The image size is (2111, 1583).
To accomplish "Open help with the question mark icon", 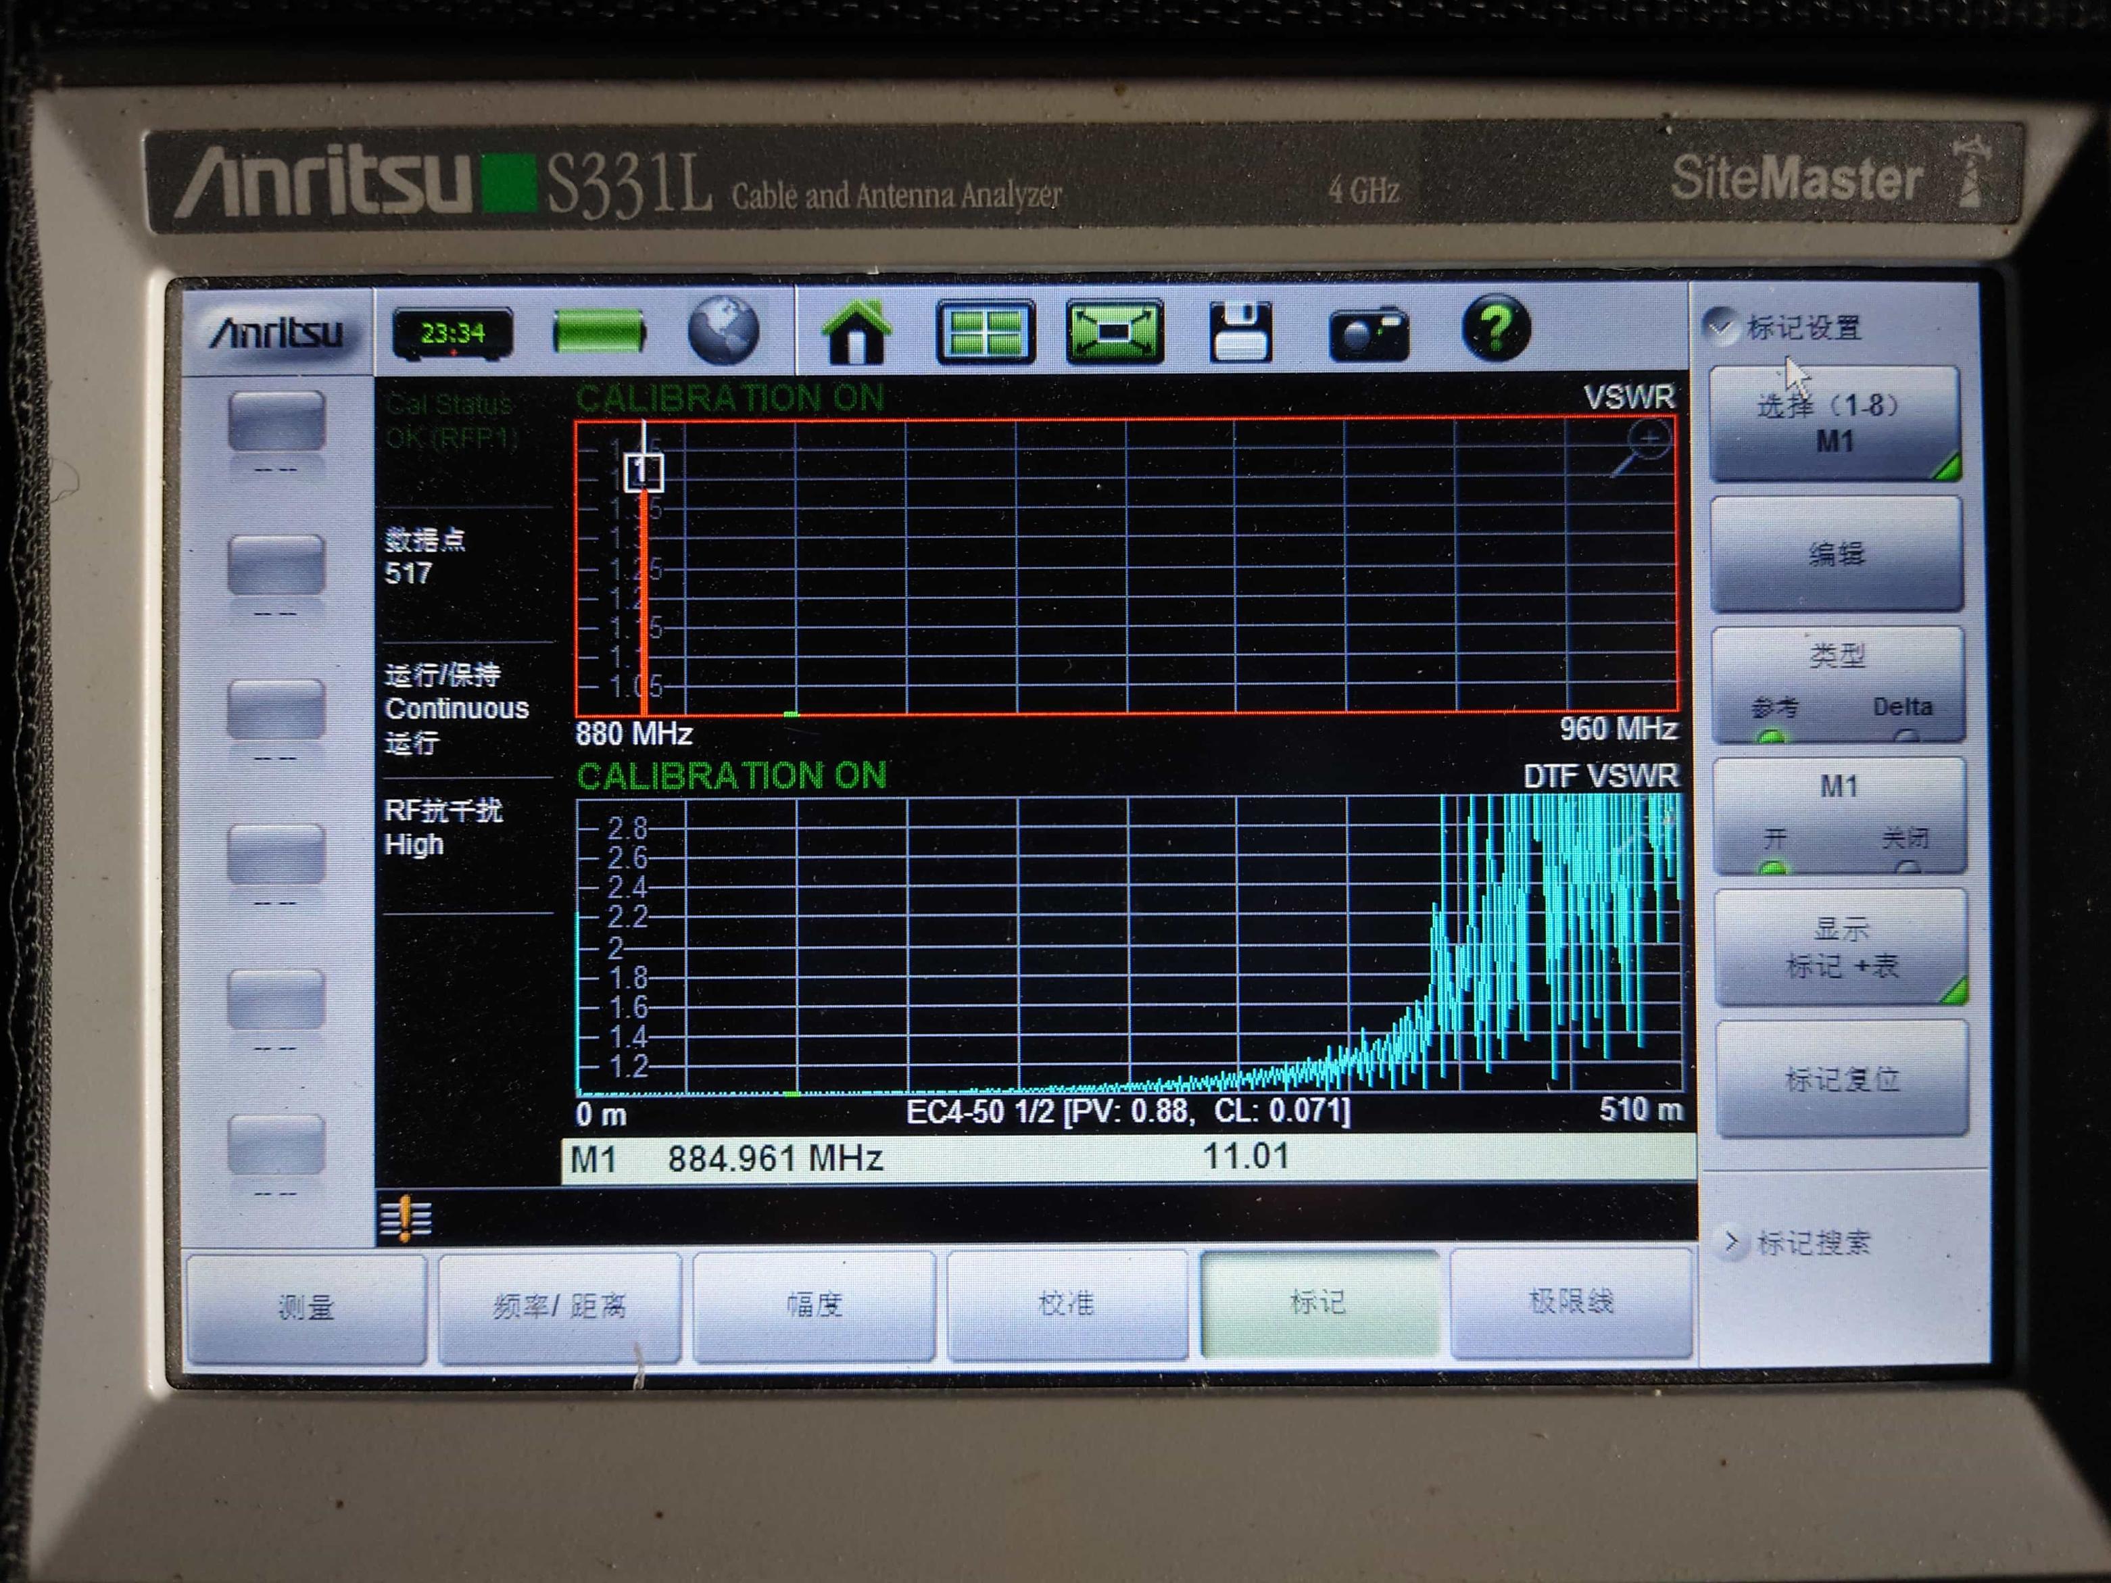I will 1495,328.
